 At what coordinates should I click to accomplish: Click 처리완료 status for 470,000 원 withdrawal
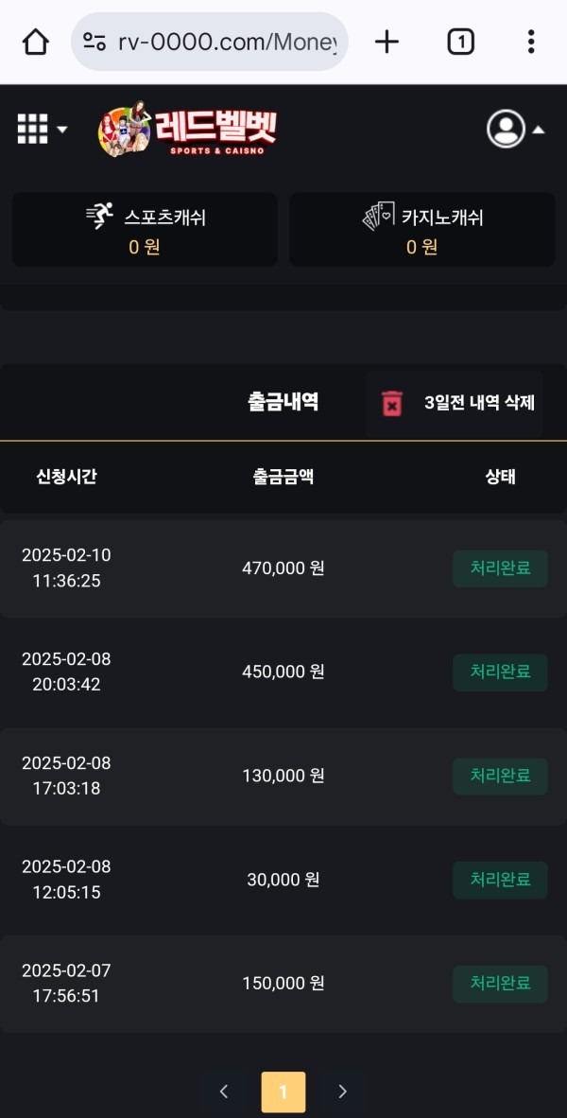coord(500,568)
